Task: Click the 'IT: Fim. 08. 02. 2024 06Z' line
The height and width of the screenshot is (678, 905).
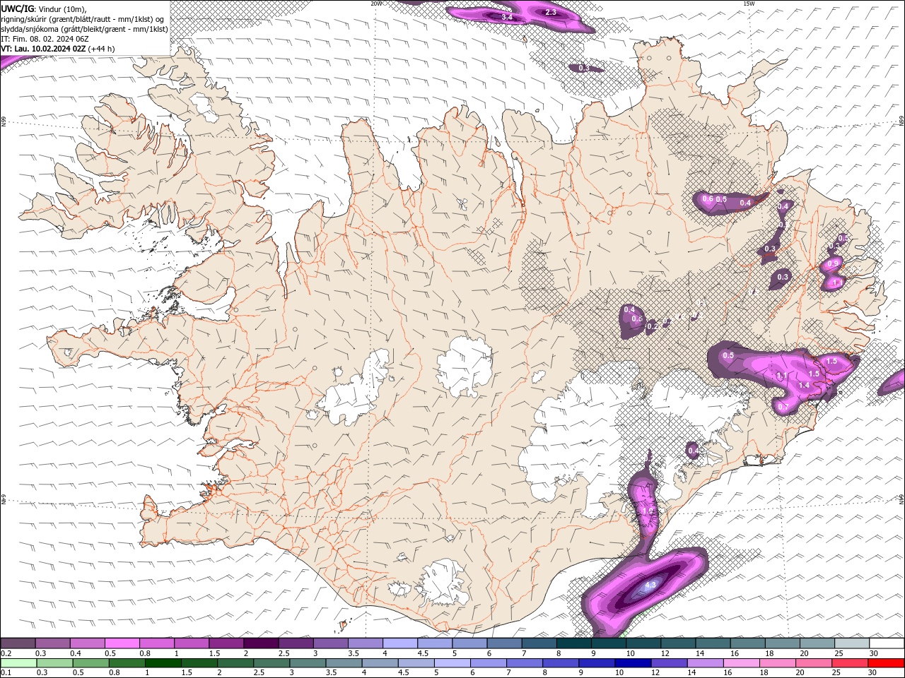Action: click(x=44, y=39)
